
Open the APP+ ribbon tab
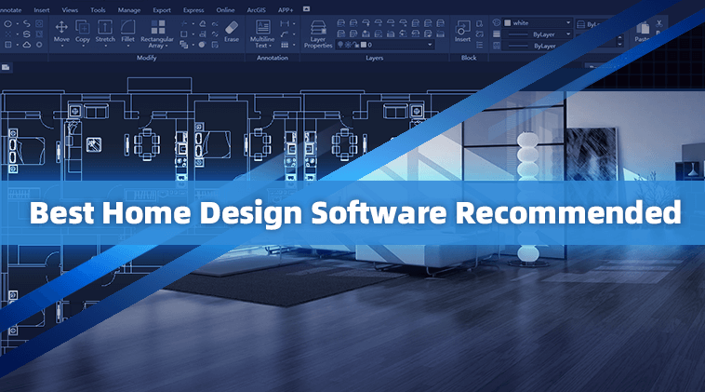coord(286,10)
